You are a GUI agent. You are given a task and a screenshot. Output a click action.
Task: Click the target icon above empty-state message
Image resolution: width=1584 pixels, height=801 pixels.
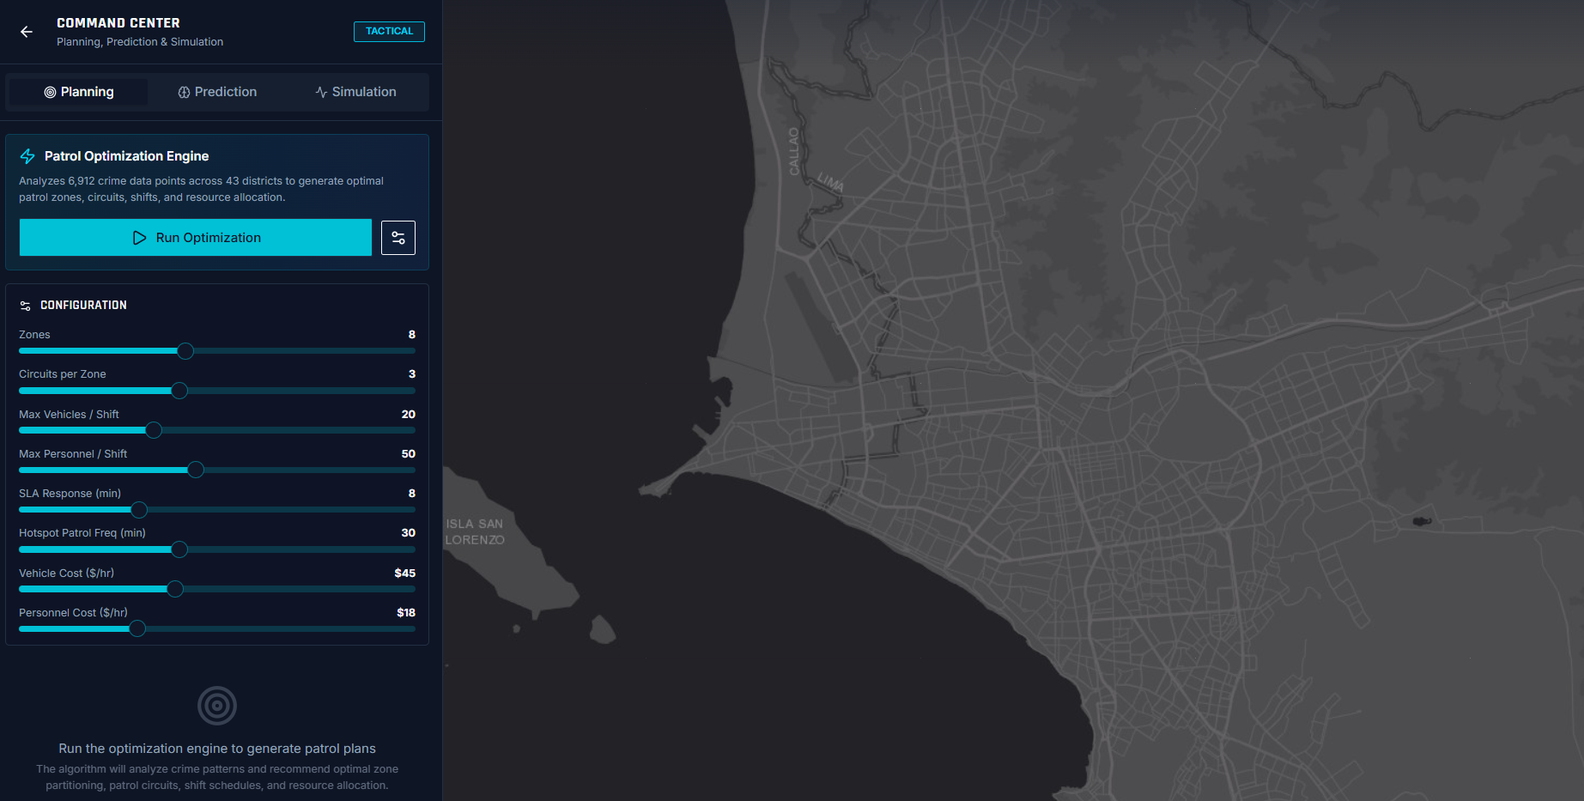(217, 706)
